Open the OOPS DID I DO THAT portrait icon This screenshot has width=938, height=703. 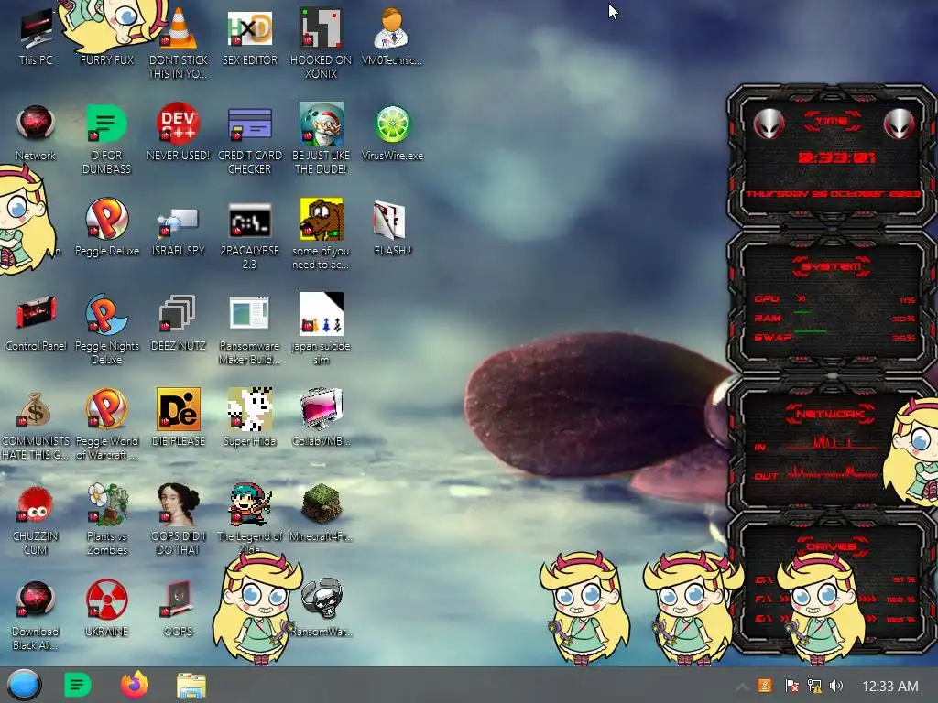coord(178,520)
